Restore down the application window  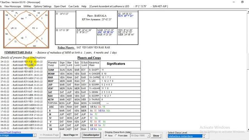242,2
